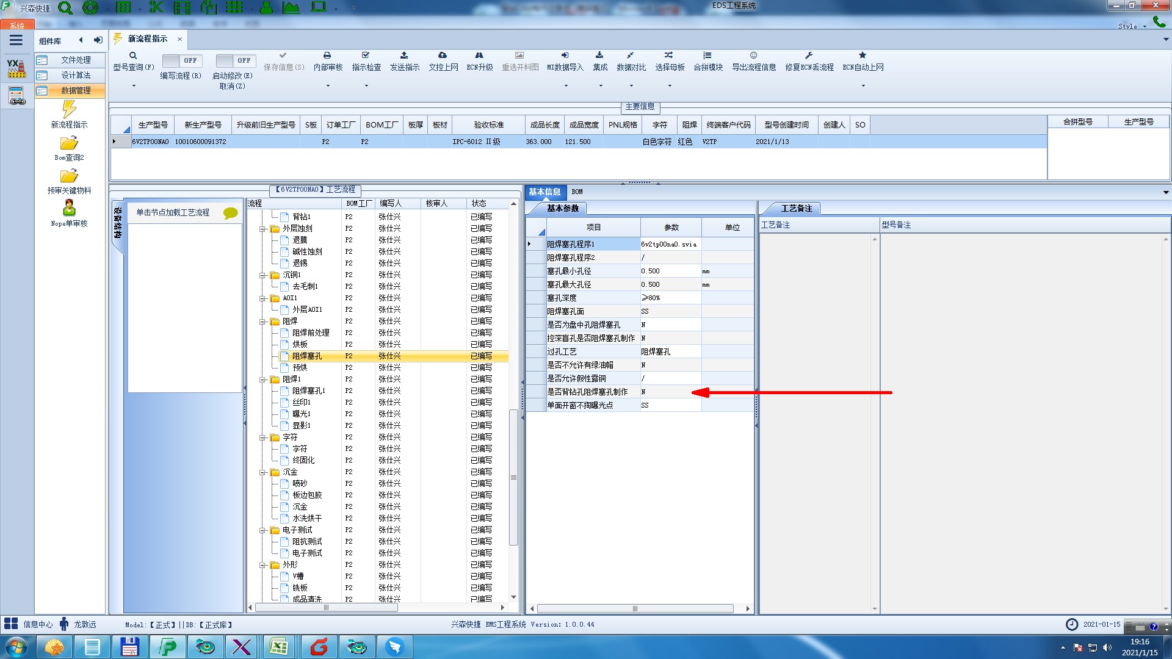Image resolution: width=1172 pixels, height=659 pixels.
Task: Select the 设计算法 menu item
Action: pyautogui.click(x=75, y=75)
